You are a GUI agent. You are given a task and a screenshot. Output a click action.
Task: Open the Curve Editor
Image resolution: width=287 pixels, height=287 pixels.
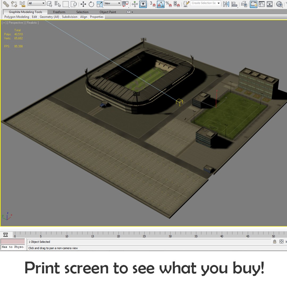click(261, 4)
